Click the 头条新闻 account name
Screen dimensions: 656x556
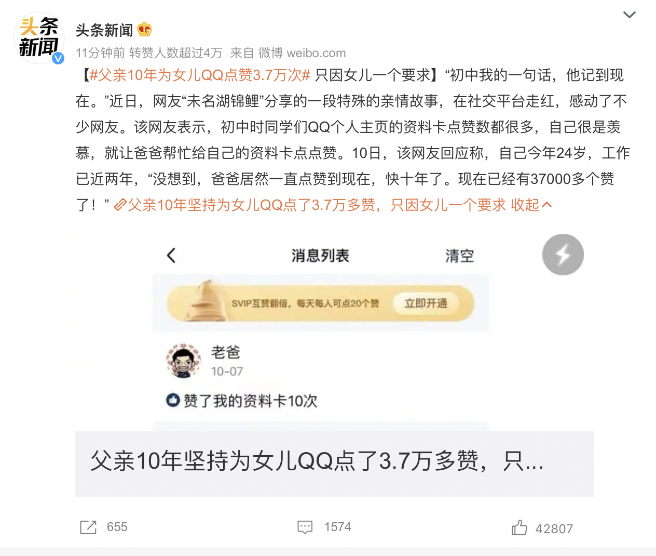104,30
